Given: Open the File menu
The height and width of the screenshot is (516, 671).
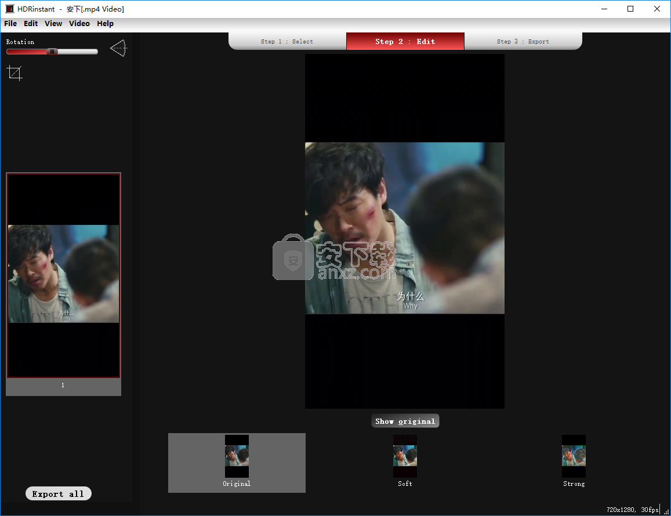Looking at the screenshot, I should click(x=10, y=24).
